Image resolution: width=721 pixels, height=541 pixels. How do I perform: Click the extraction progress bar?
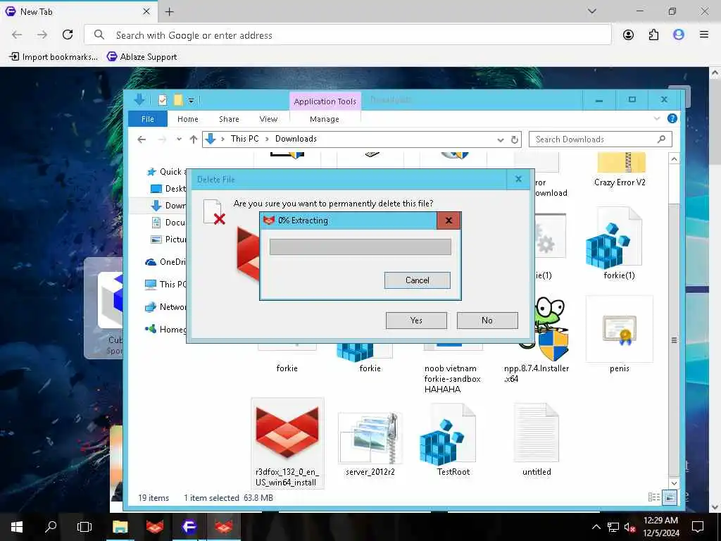pos(360,247)
